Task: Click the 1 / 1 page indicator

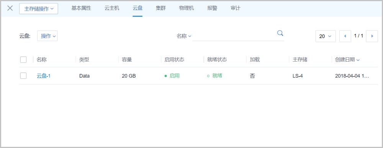Action: 358,36
